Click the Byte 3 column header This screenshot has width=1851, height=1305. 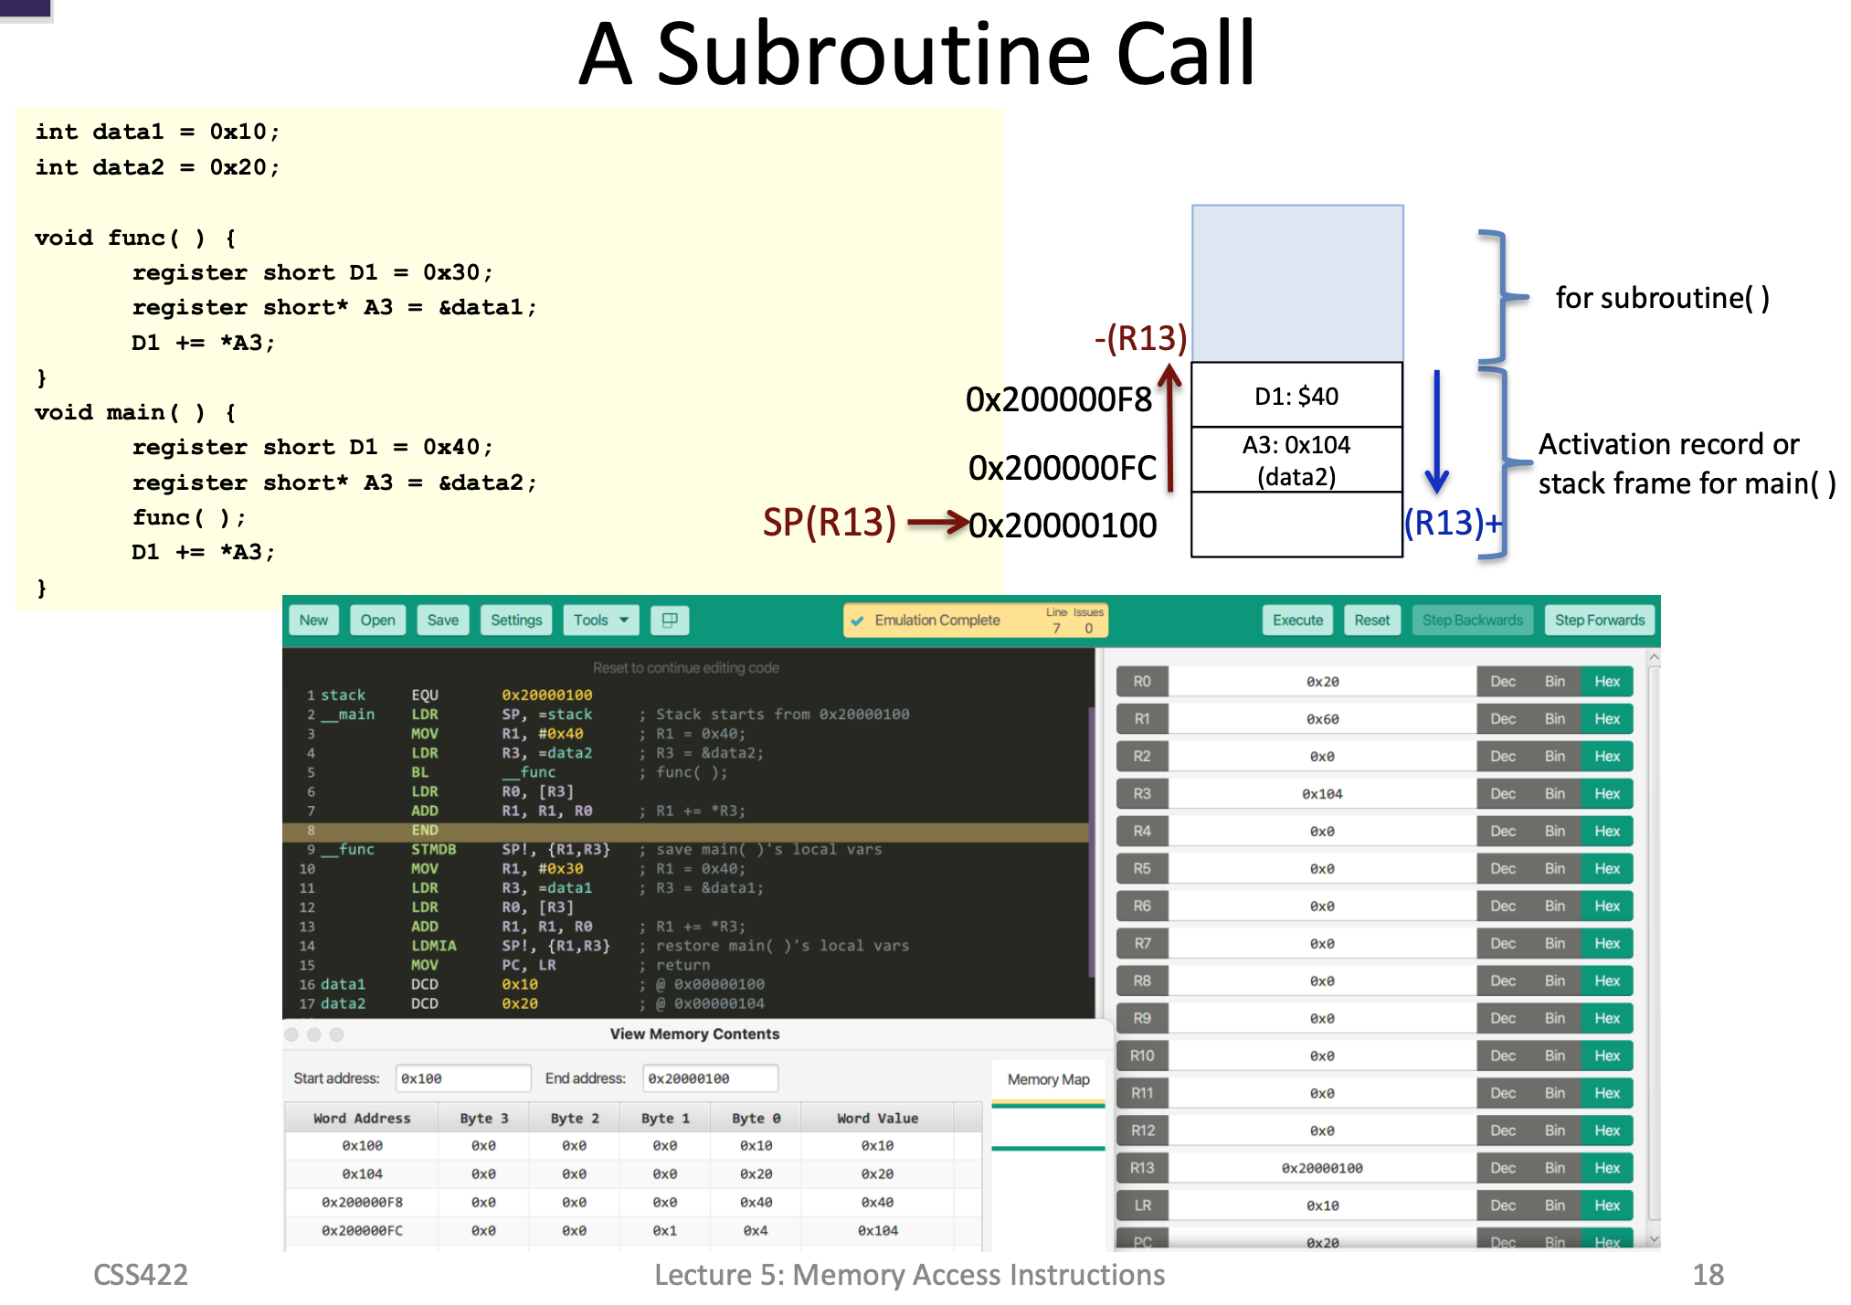483,1118
